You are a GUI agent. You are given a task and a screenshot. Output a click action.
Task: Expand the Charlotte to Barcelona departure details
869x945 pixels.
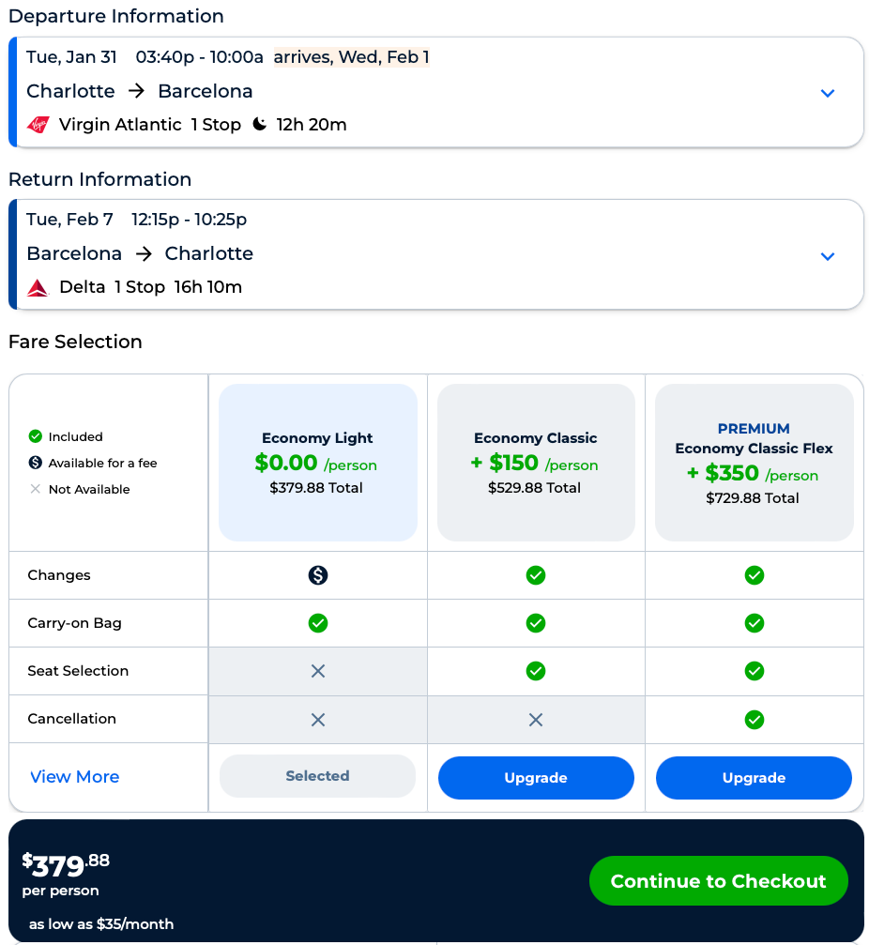(x=828, y=93)
